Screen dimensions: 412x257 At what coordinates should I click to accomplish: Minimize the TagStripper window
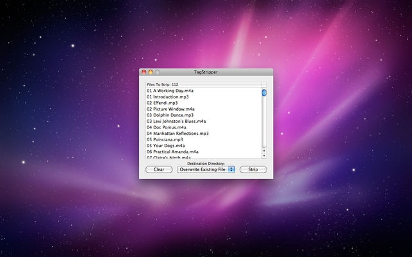151,72
